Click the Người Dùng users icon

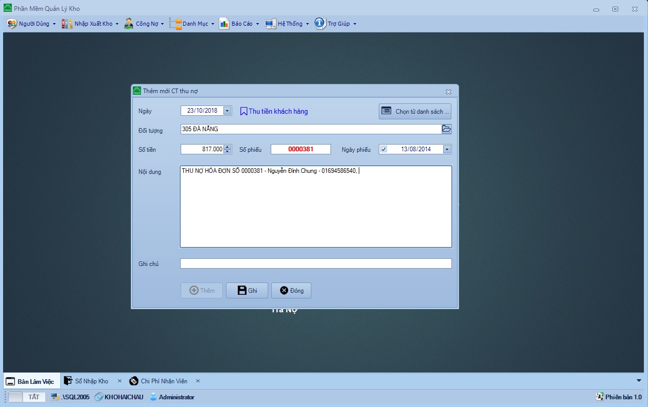12,24
